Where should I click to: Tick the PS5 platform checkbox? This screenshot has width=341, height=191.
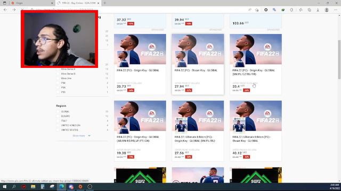[x=58, y=92]
